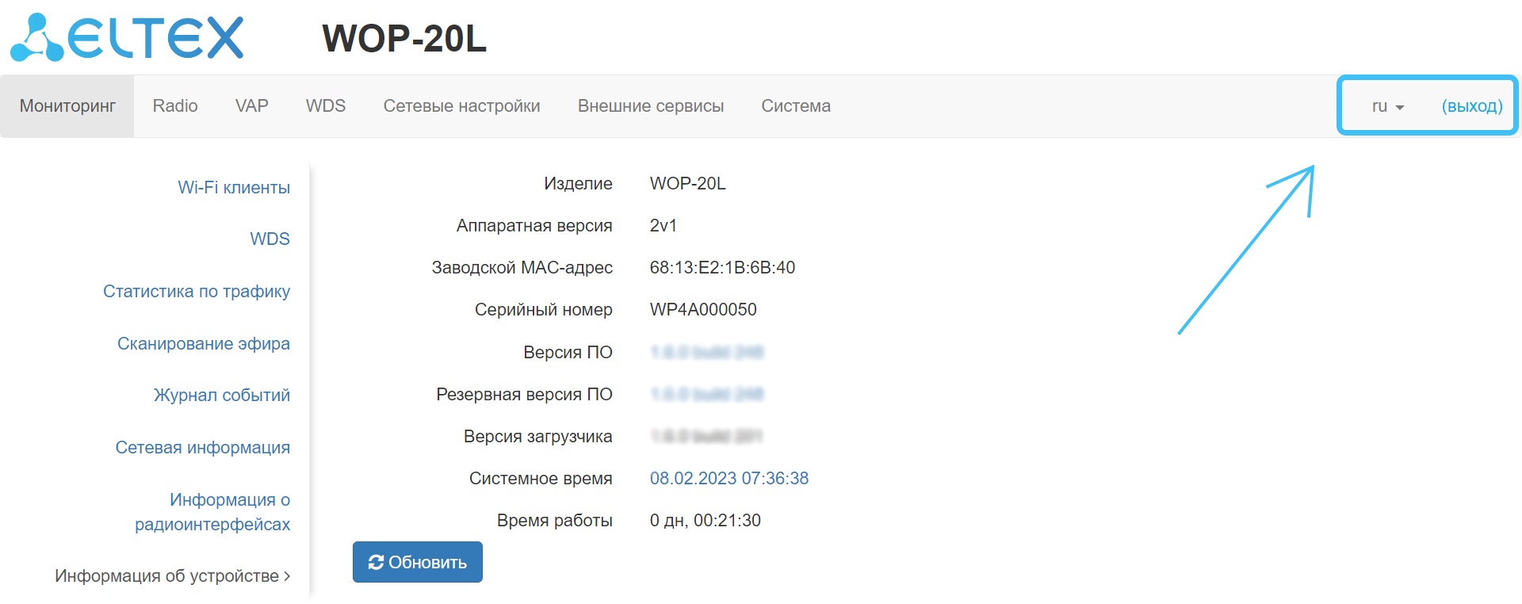The image size is (1522, 604).
Task: Switch to the Radio tab
Action: (x=175, y=106)
